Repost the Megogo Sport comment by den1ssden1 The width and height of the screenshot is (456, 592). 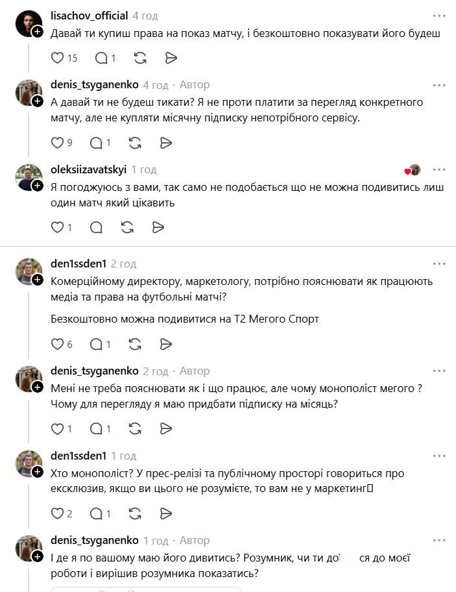pos(136,344)
